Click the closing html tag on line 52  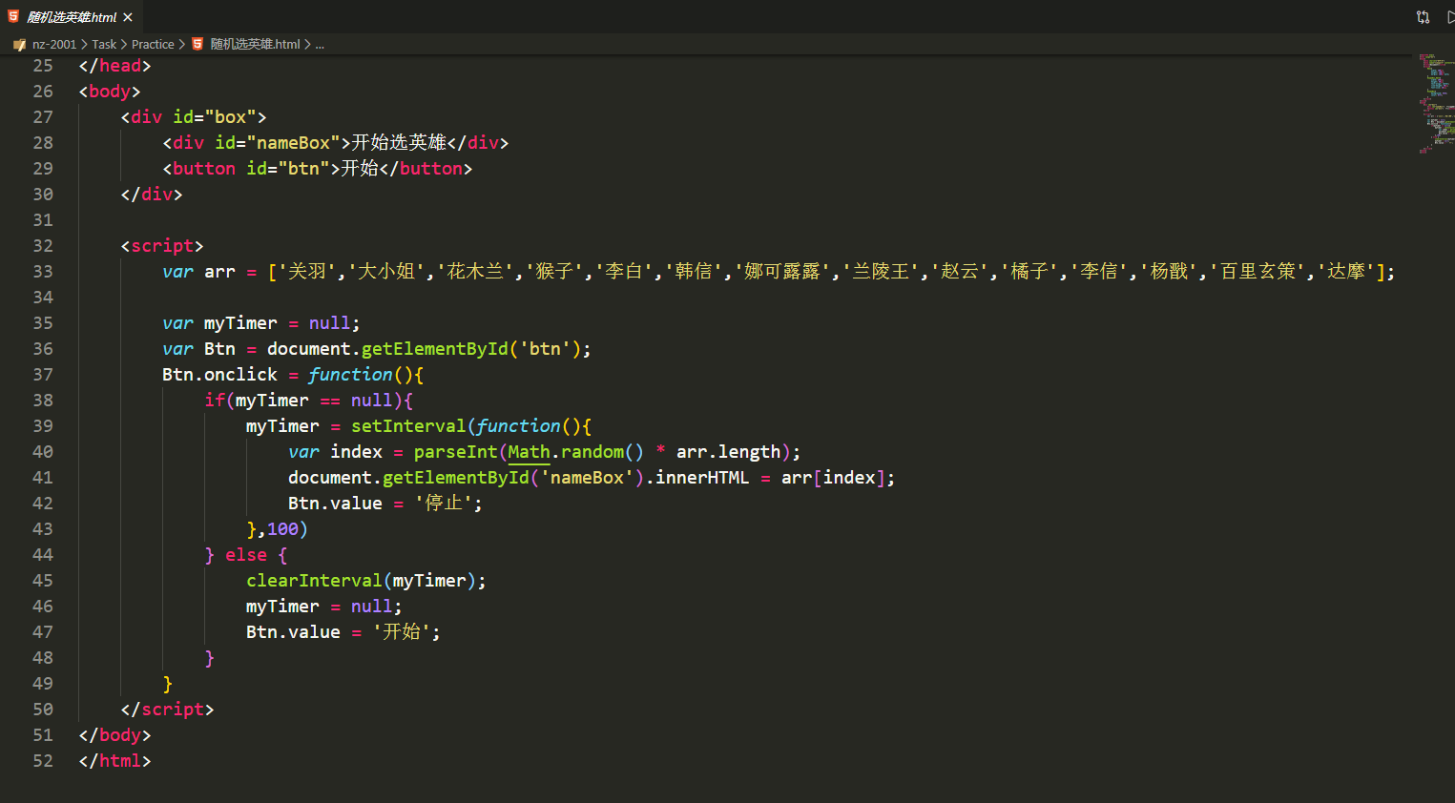(114, 761)
